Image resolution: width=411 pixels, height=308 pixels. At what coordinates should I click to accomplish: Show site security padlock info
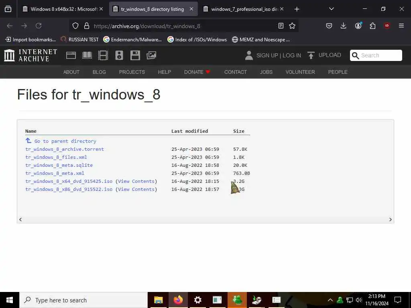pyautogui.click(x=87, y=26)
